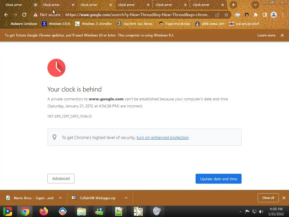Open the Windows ISOs bookmark
This screenshot has height=217, width=289.
56,24
